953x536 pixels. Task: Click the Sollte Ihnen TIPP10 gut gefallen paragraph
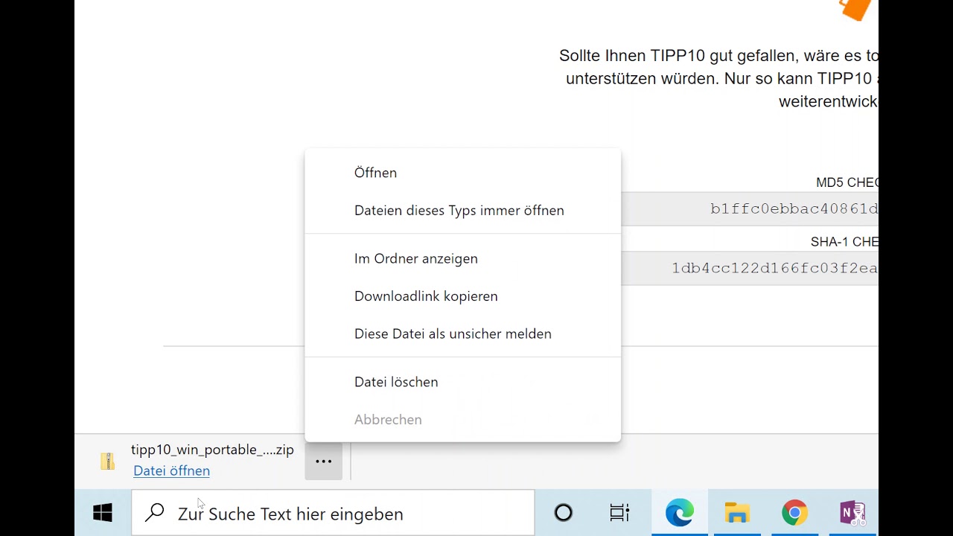[718, 78]
